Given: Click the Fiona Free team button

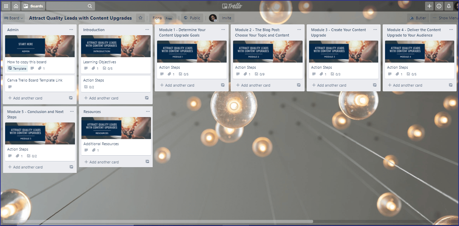Looking at the screenshot, I should tap(162, 18).
